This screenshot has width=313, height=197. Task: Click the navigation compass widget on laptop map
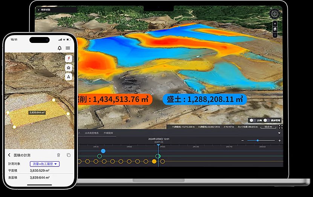coord(275,14)
